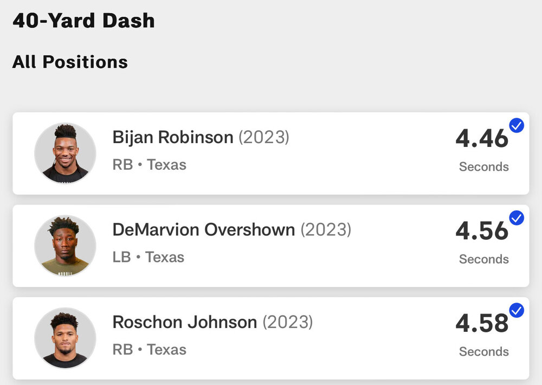542x385 pixels.
Task: Click Bijan Robinson's verified checkmark badge
Action: pos(517,126)
